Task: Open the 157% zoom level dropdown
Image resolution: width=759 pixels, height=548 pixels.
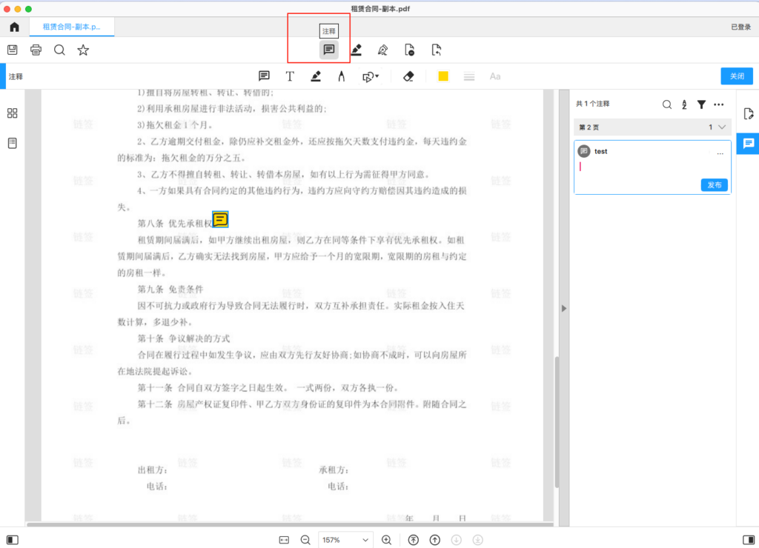Action: (x=345, y=540)
